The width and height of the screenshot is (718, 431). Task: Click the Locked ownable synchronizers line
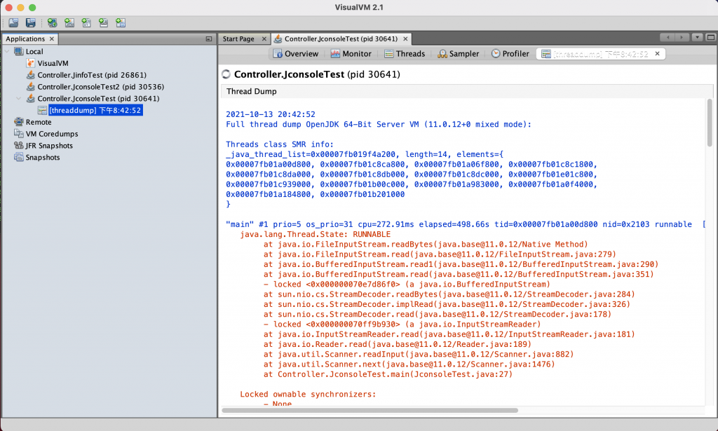308,395
